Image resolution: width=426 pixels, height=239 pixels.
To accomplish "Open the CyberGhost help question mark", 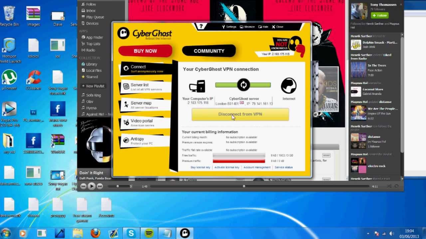I will (x=201, y=27).
